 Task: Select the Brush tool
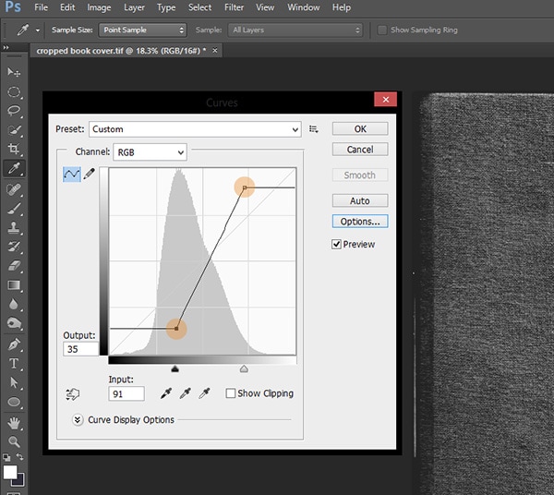[x=14, y=209]
